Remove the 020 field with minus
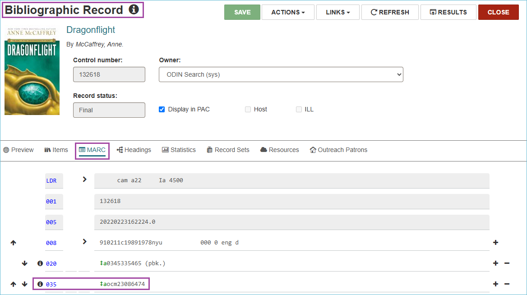 point(507,263)
